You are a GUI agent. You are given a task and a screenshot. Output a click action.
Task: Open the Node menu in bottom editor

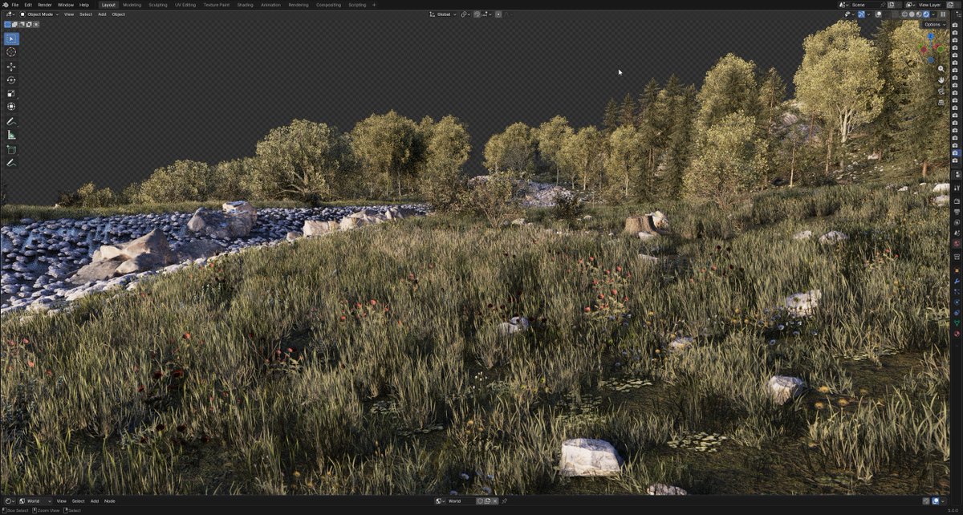[x=109, y=501]
